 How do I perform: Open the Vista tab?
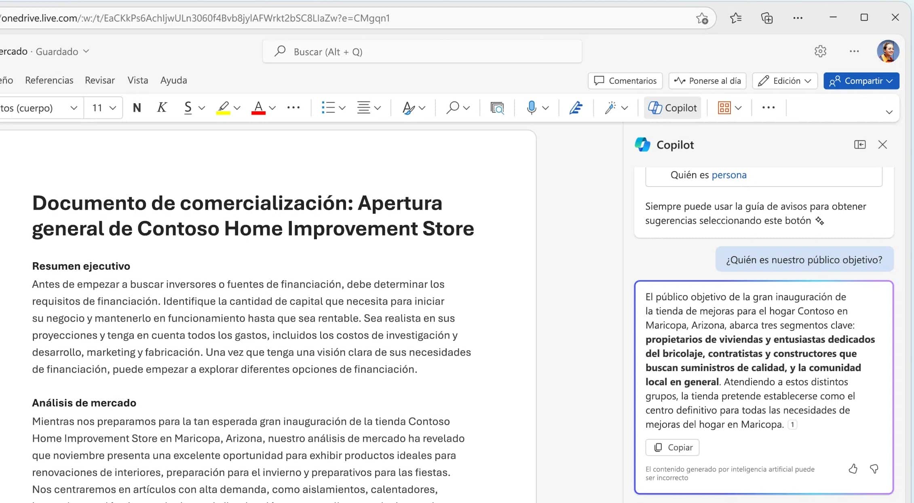coord(138,80)
